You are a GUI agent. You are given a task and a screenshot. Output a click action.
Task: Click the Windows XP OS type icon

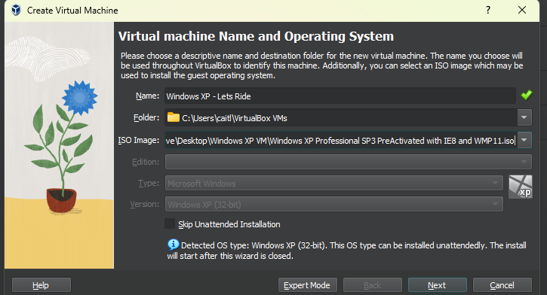click(520, 187)
